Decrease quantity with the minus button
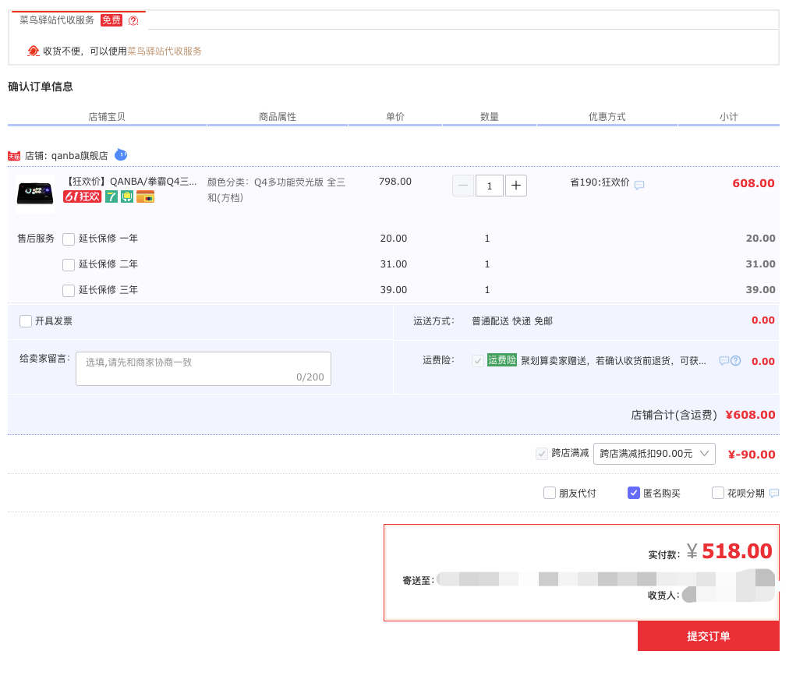The height and width of the screenshot is (683, 789). [x=463, y=186]
